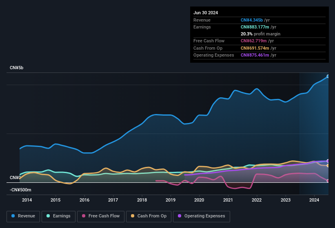Image resolution: width=335 pixels, height=228 pixels.
Task: Click the CN¥875.461m operating expenses value
Action: (255, 55)
